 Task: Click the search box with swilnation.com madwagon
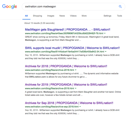(73, 7)
